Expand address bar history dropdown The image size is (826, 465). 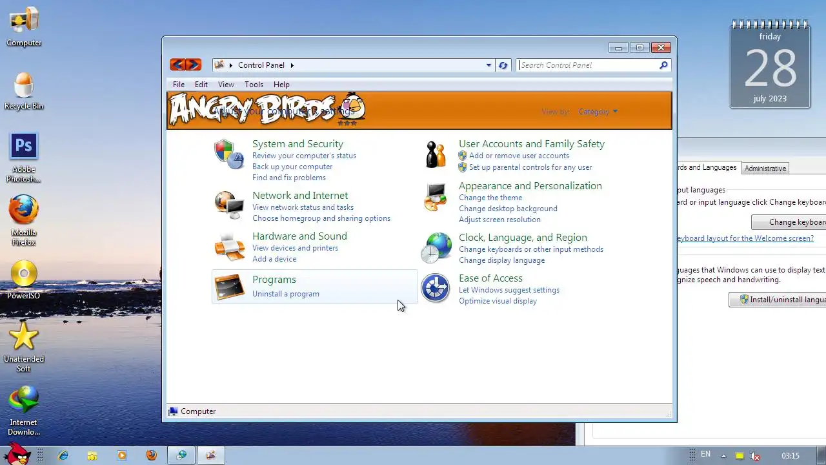tap(489, 65)
